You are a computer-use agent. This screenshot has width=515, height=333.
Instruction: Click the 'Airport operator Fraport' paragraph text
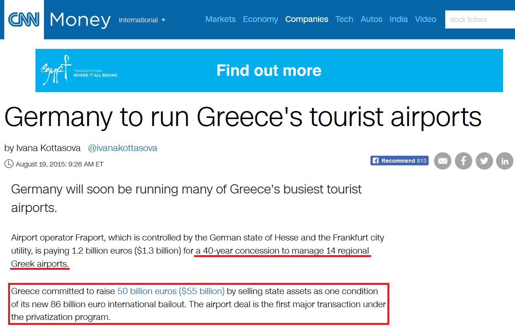(198, 251)
